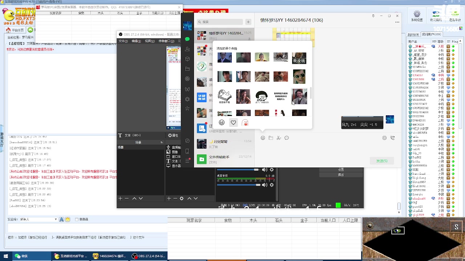This screenshot has width=465, height=261.
Task: Click the OBS source Properties button
Action: [x=173, y=135]
